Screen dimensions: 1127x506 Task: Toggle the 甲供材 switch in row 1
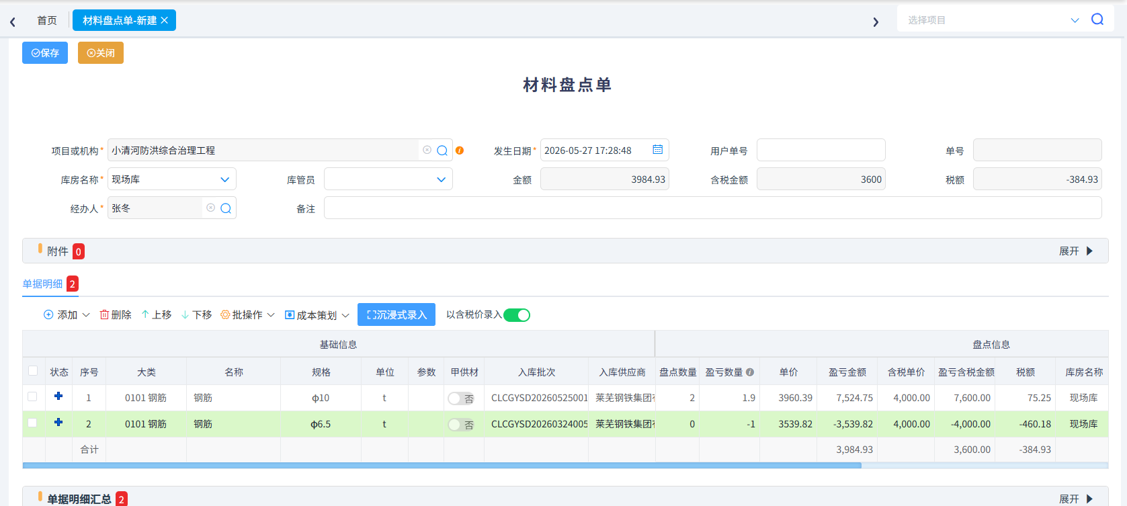click(461, 398)
